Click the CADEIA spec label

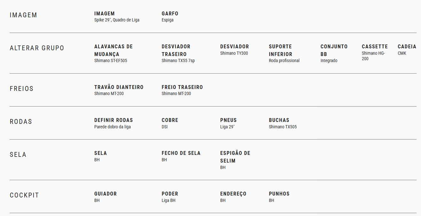407,46
